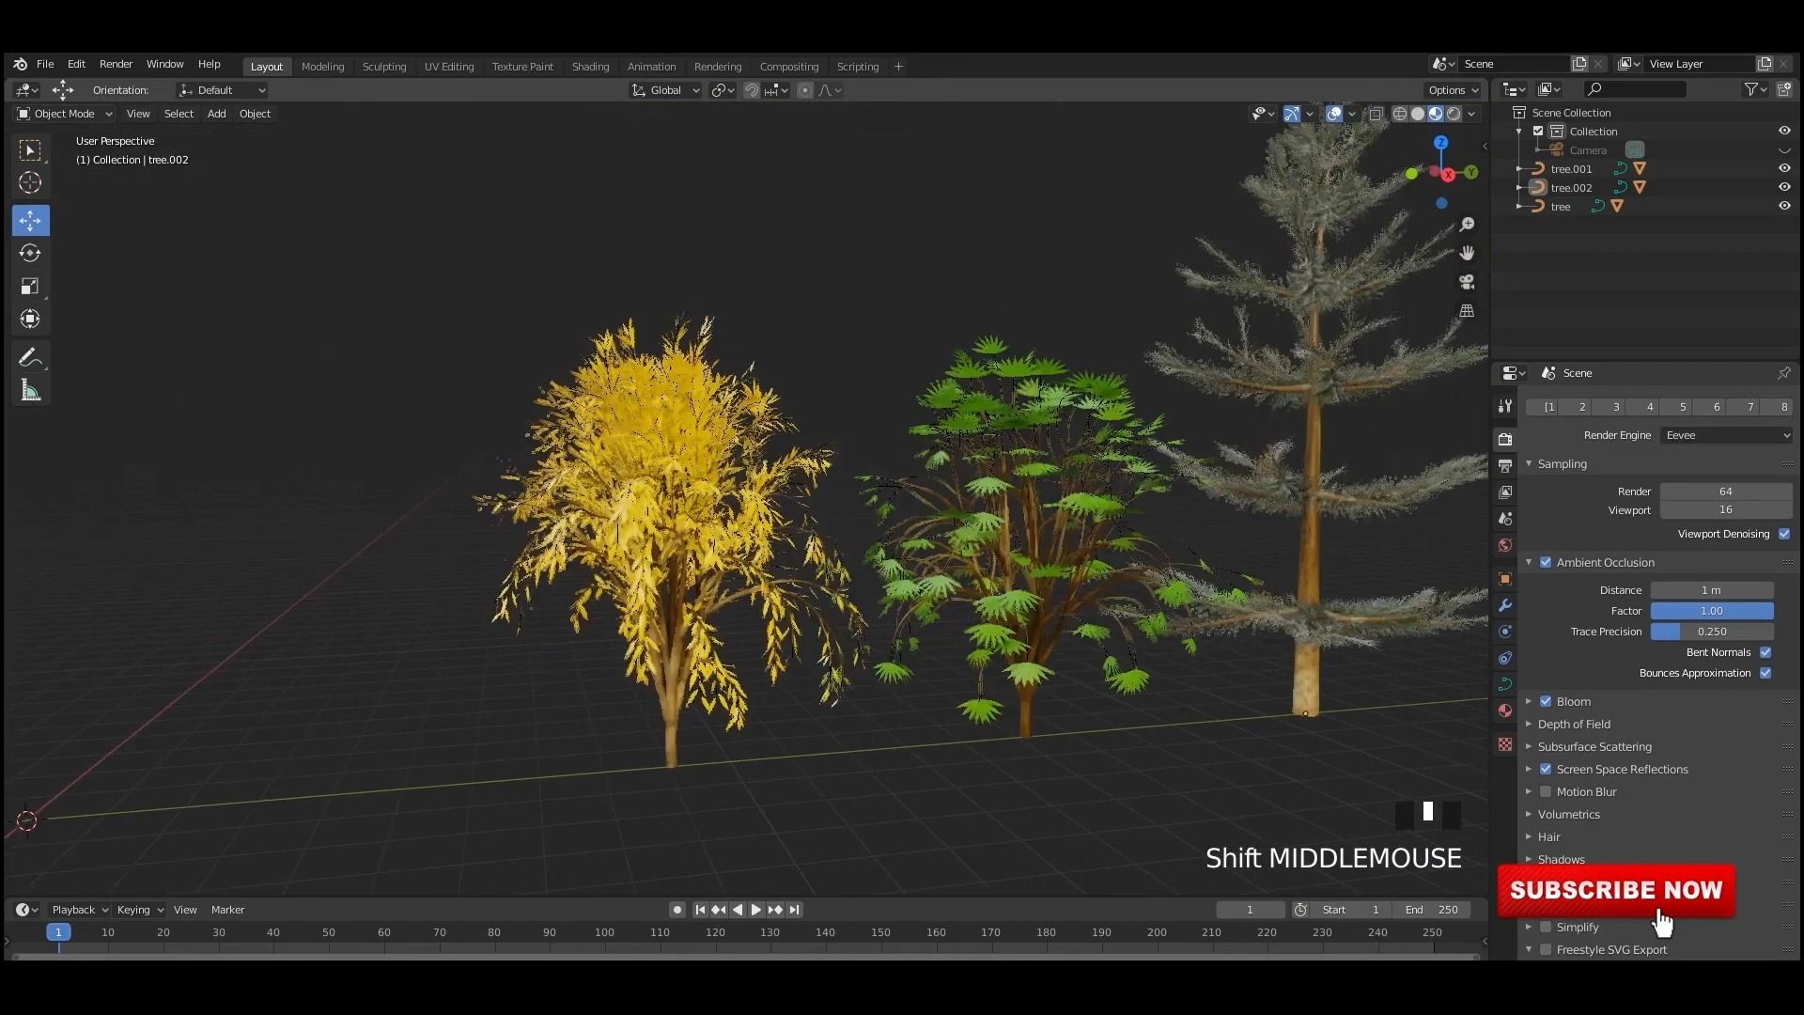This screenshot has height=1015, width=1804.
Task: Click the pan view hand icon
Action: (x=1467, y=253)
